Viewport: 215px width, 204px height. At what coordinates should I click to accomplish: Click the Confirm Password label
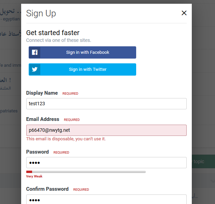[x=47, y=189]
